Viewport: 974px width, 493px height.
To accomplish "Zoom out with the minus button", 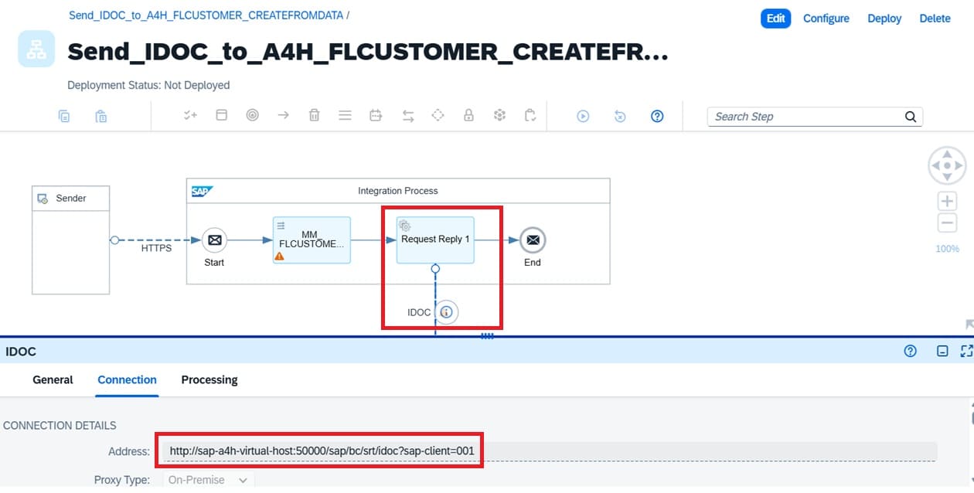I will tap(947, 223).
